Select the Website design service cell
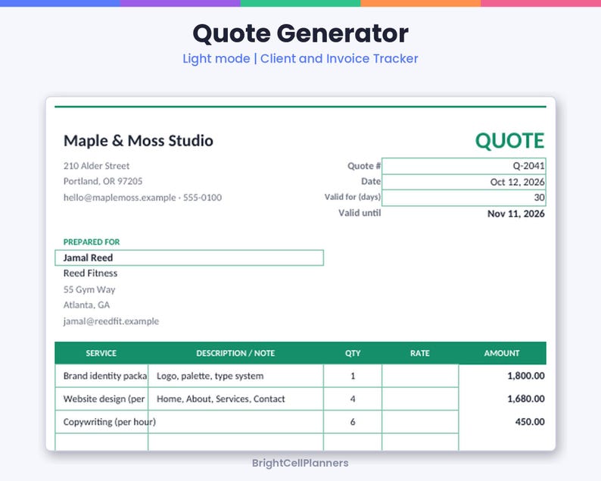The height and width of the screenshot is (481, 601). coord(101,399)
